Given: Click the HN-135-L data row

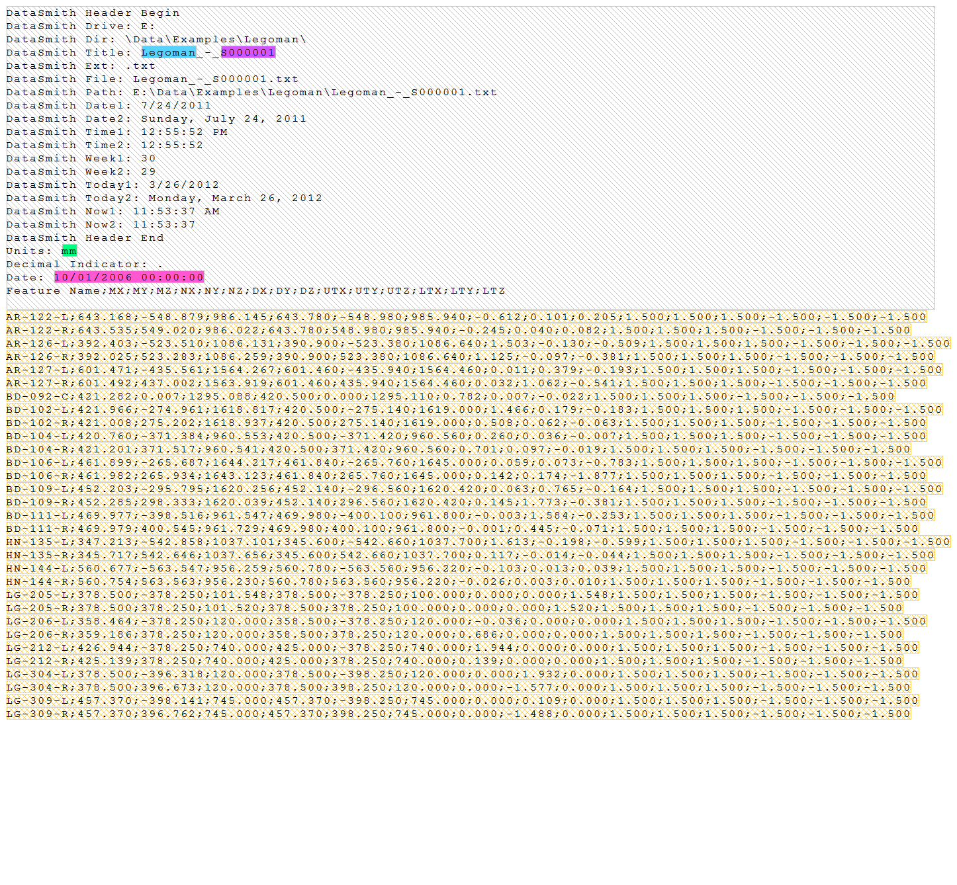Looking at the screenshot, I should (478, 542).
